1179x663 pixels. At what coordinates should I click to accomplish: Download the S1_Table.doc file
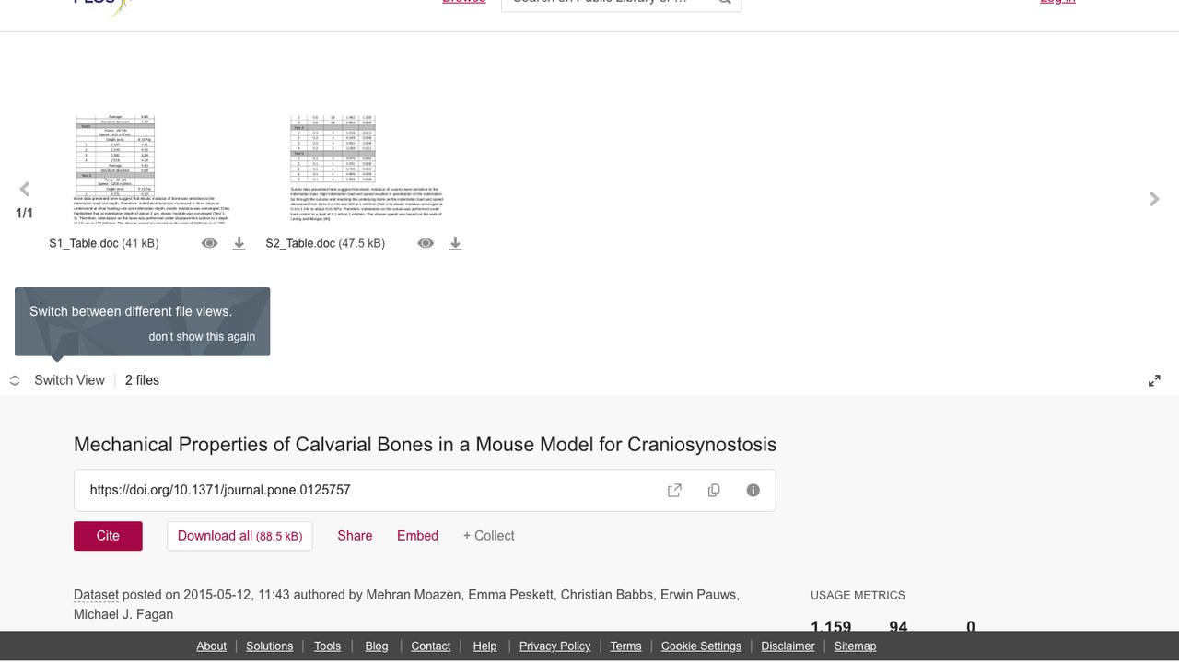(x=239, y=243)
